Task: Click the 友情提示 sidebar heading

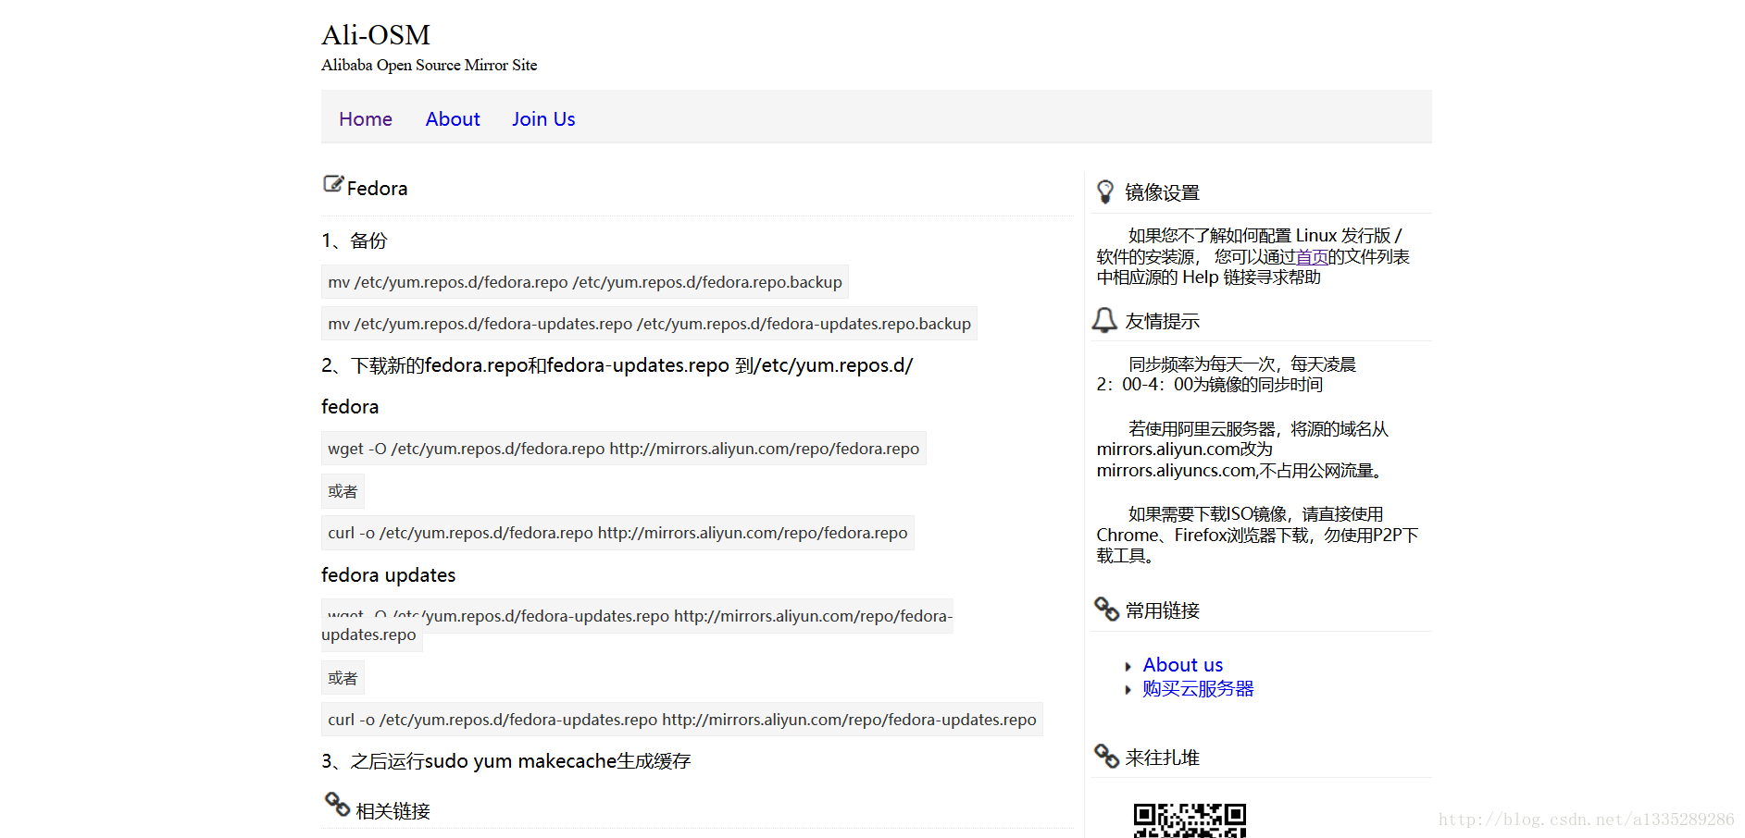Action: pyautogui.click(x=1163, y=321)
